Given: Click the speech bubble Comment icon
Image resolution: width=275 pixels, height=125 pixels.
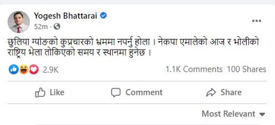Looking at the screenshot, I should pos(116,92).
